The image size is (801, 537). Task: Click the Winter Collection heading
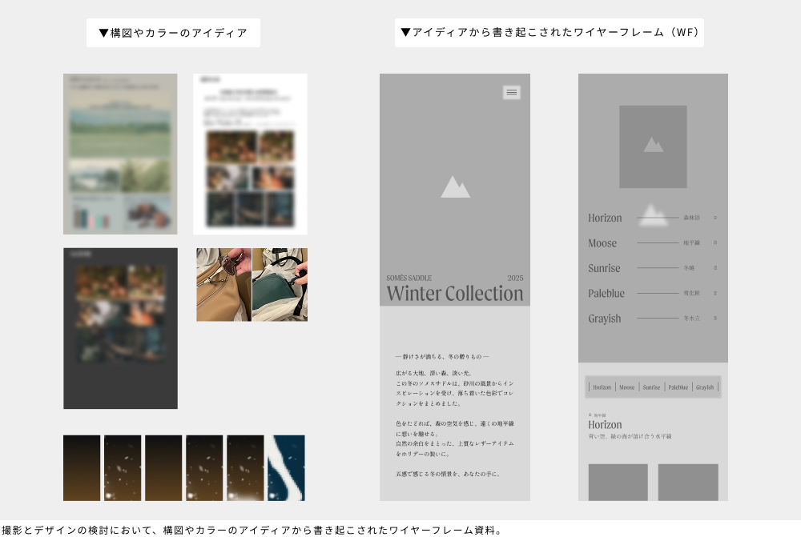click(454, 294)
